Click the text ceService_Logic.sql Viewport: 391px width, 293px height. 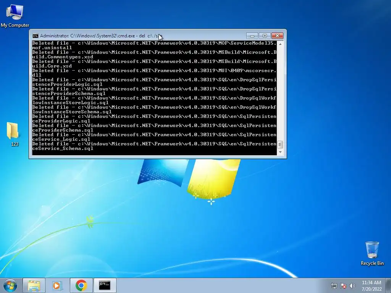[61, 139]
